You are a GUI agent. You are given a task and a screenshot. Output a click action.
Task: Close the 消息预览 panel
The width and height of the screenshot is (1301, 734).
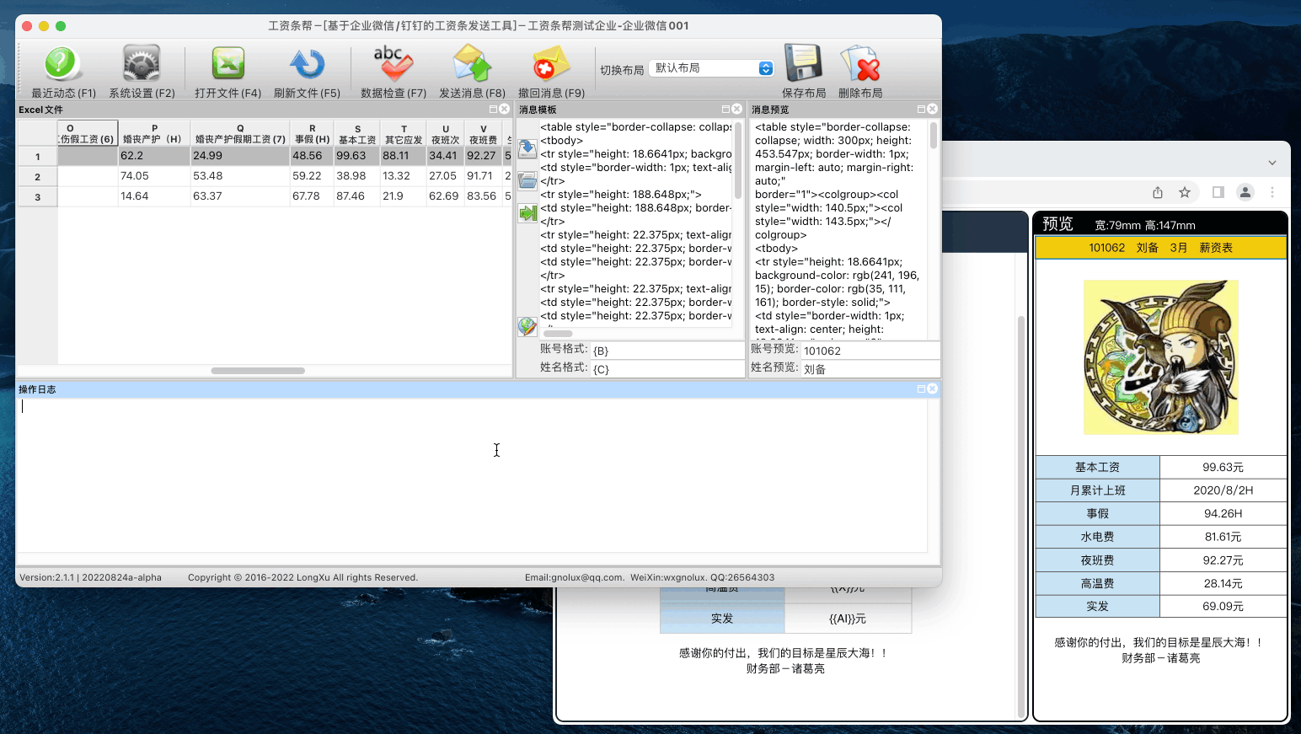click(x=933, y=110)
